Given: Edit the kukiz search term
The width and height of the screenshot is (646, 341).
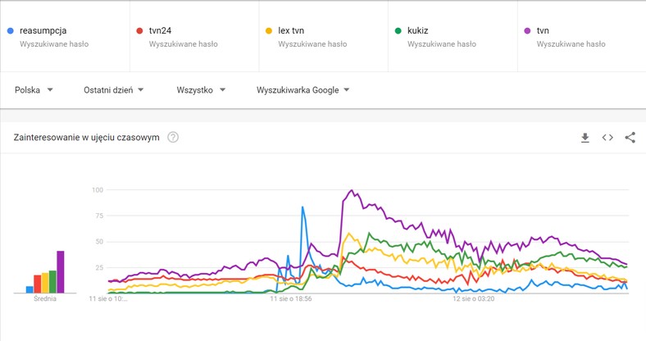Looking at the screenshot, I should (418, 31).
